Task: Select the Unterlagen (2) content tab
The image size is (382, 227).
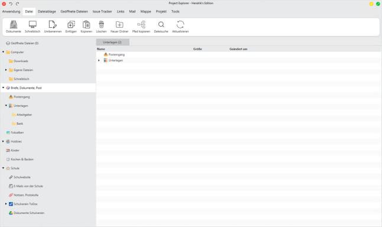Action: [112, 42]
